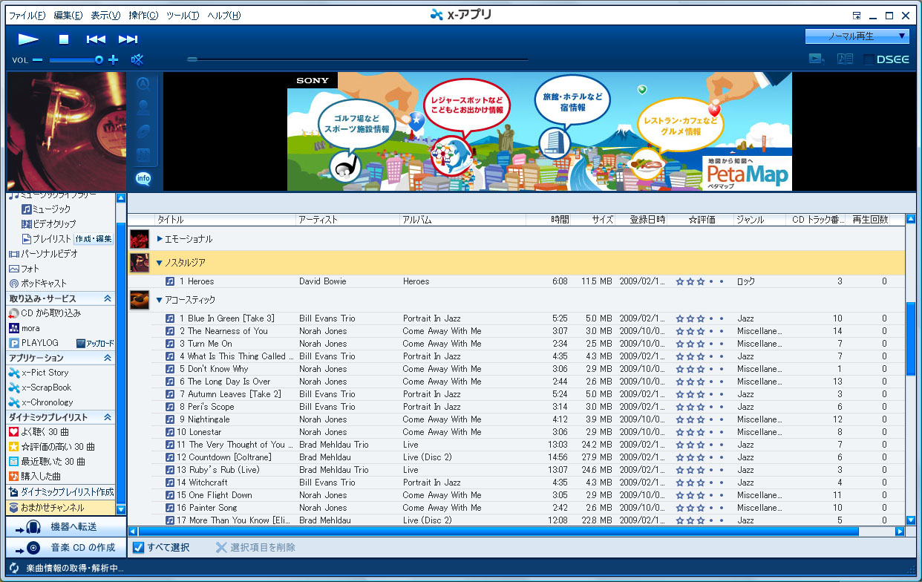Image resolution: width=922 pixels, height=582 pixels.
Task: Launch x-Chronology
Action: [x=41, y=402]
